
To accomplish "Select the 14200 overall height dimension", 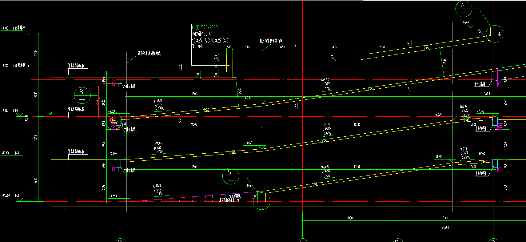I will point(26,118).
